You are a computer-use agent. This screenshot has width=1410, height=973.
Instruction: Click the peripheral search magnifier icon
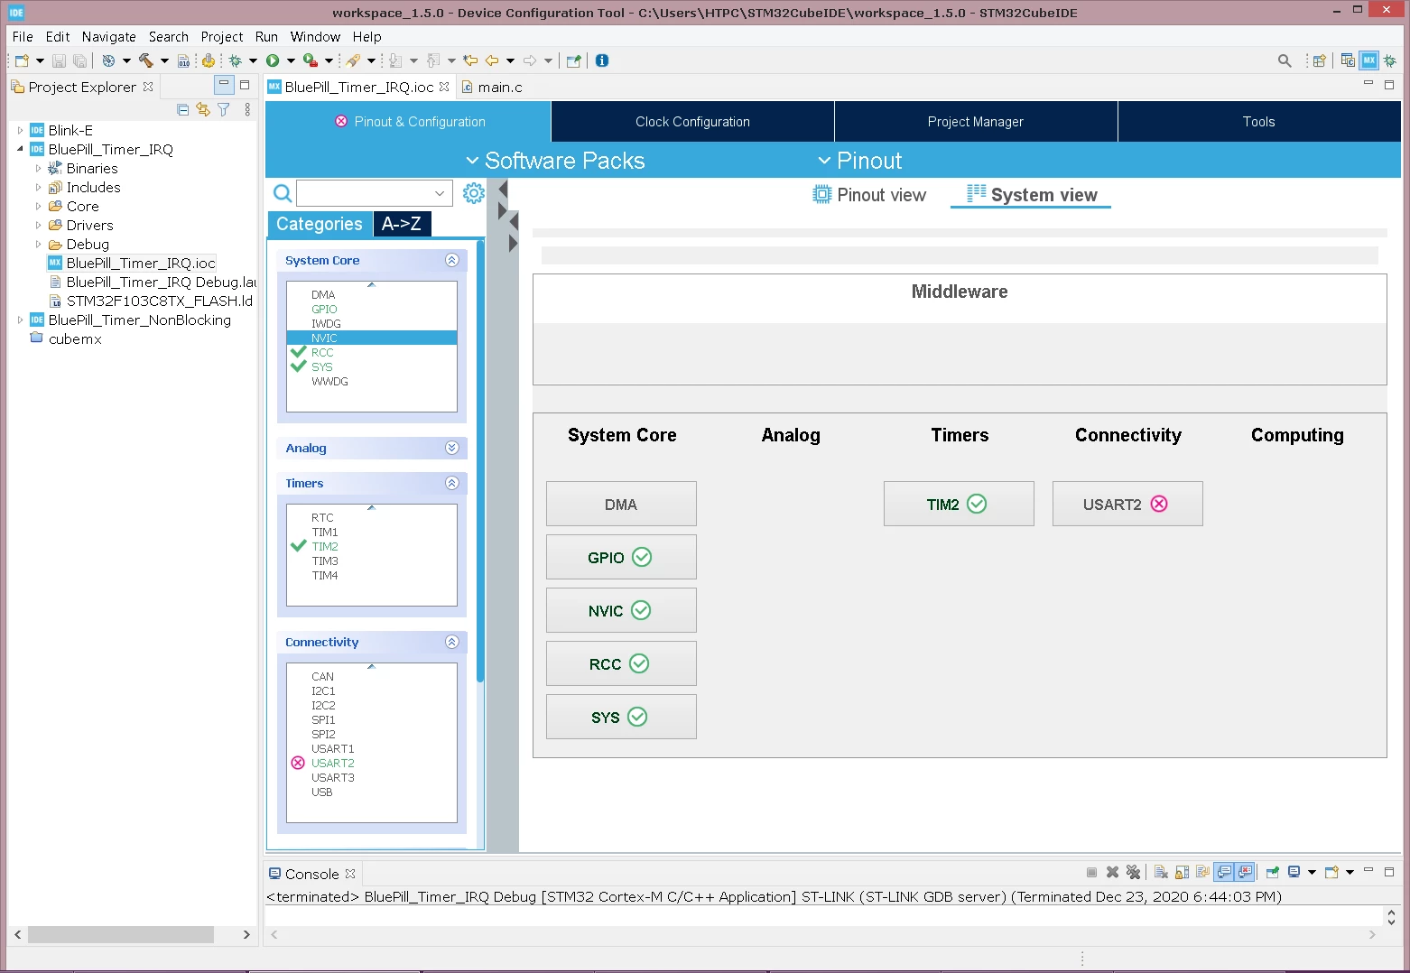[282, 193]
